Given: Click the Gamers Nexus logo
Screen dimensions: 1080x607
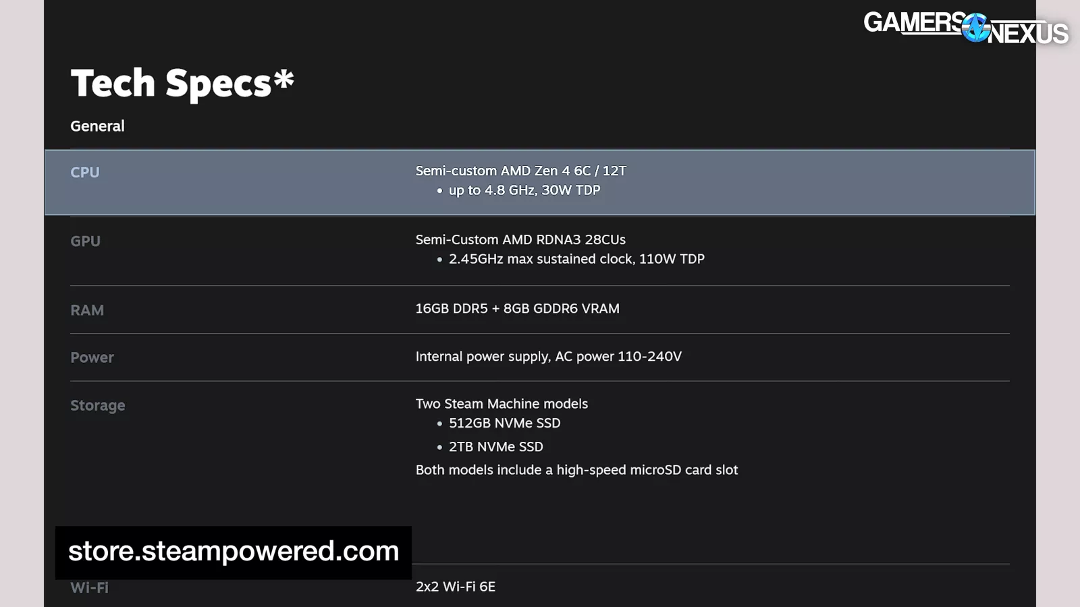Looking at the screenshot, I should tap(966, 28).
